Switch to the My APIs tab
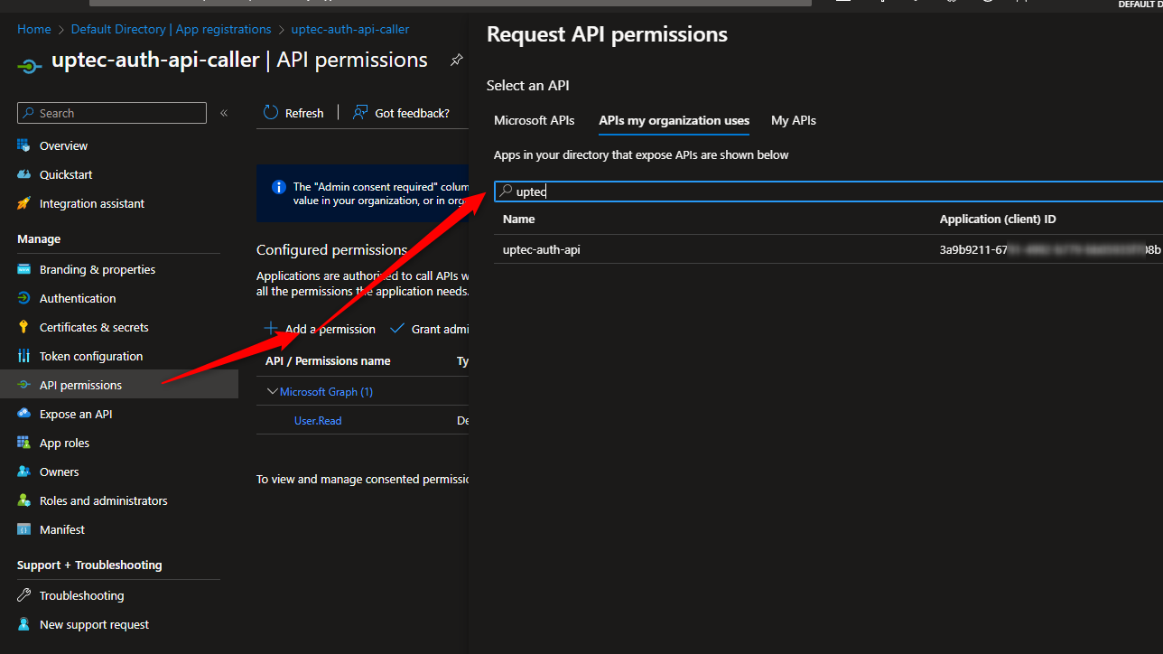This screenshot has height=654, width=1163. click(x=793, y=120)
